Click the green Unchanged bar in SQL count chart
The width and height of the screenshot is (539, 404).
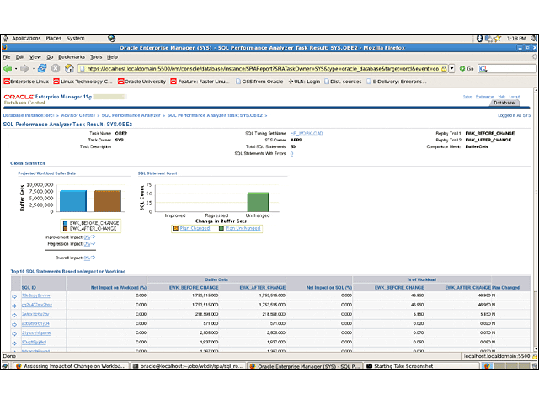pyautogui.click(x=259, y=202)
